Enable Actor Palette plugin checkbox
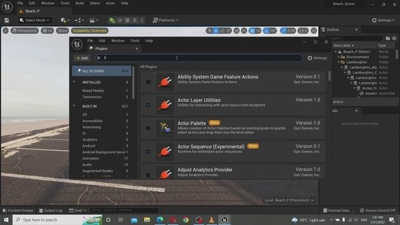Image resolution: width=400 pixels, height=225 pixels. (x=148, y=128)
